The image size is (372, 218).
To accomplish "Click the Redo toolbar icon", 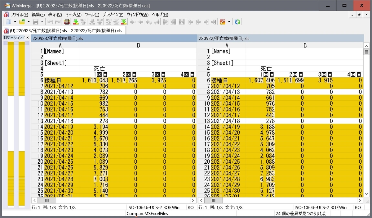I will pos(58,22).
